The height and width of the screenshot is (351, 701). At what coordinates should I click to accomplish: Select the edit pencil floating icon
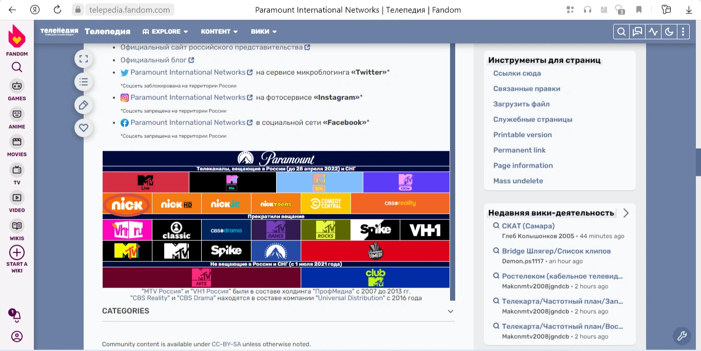(84, 105)
